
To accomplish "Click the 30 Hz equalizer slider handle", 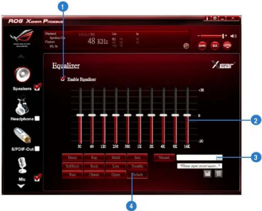I will [x=80, y=115].
